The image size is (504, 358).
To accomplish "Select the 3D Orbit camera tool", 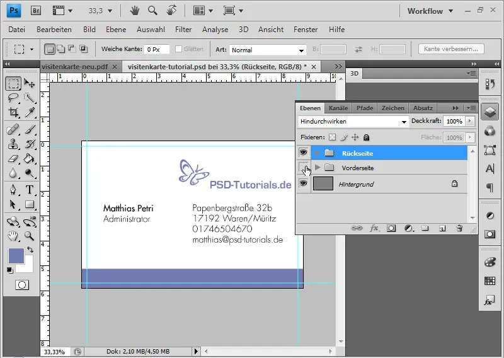I will (30, 221).
